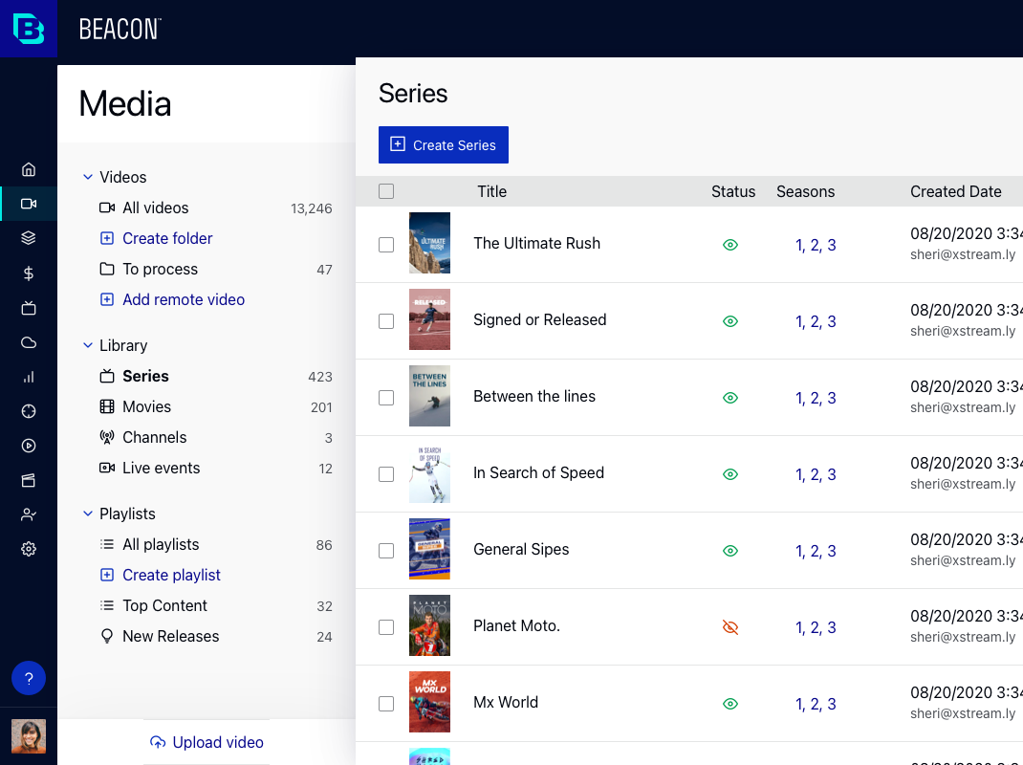
Task: Collapse the Videos section
Action: click(x=88, y=177)
